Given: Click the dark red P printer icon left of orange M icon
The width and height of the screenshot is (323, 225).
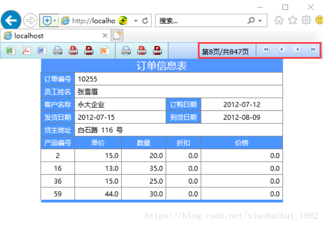Looking at the screenshot, I should click(89, 50).
